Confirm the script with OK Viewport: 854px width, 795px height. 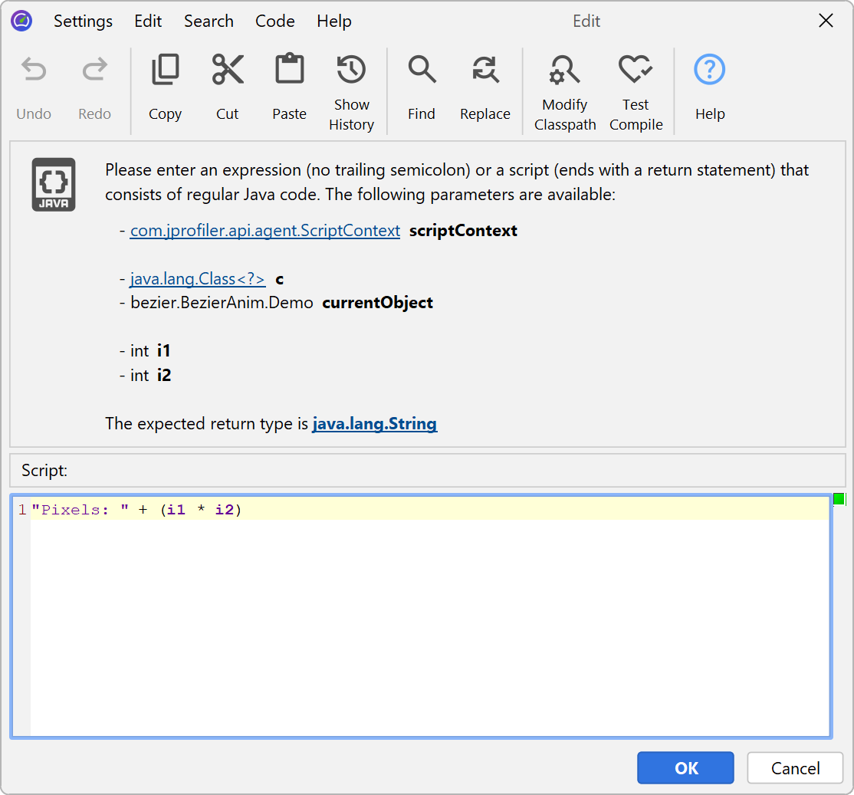click(685, 768)
